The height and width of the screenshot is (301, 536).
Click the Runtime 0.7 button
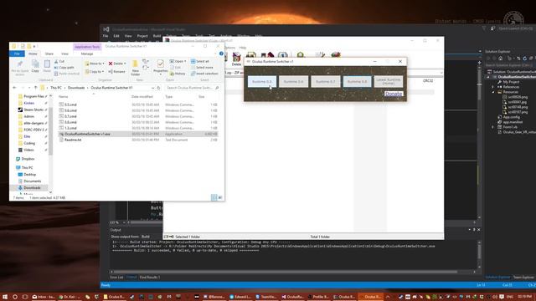pyautogui.click(x=325, y=82)
